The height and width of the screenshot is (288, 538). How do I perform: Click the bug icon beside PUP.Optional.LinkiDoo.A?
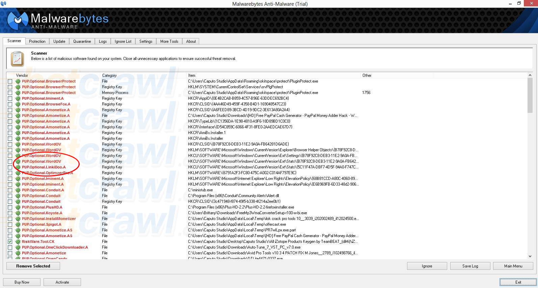18,167
